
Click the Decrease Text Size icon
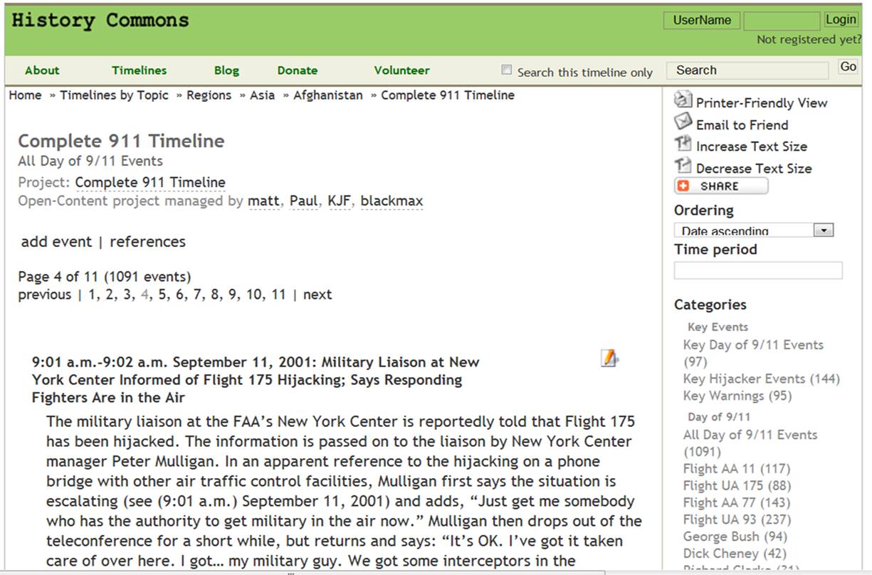pos(683,167)
